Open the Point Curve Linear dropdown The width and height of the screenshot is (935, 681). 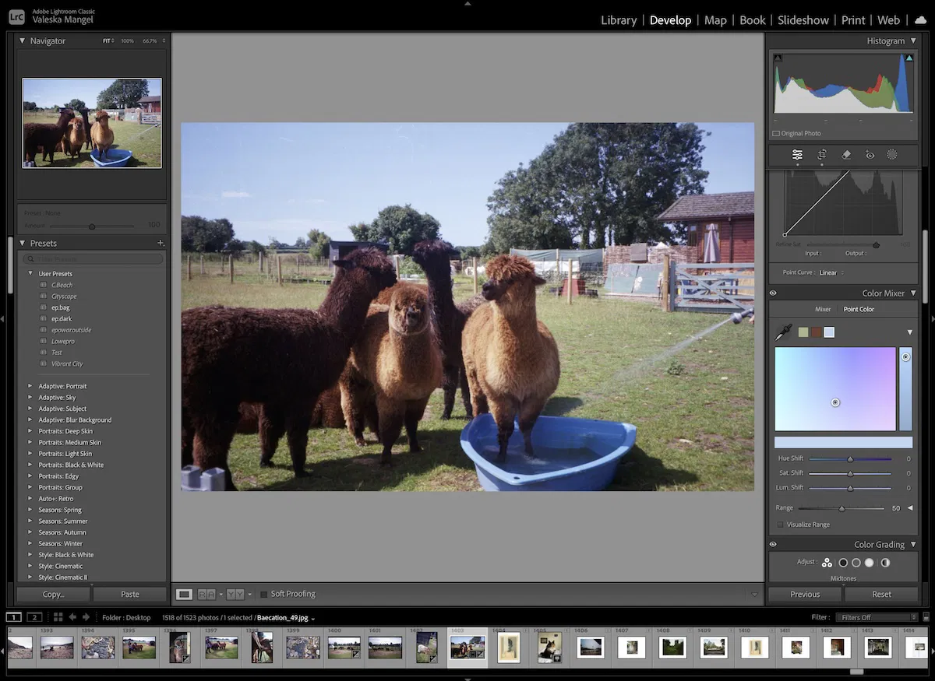[831, 272]
